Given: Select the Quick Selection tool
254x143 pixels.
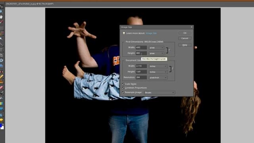Looking at the screenshot, I should click(1, 44).
